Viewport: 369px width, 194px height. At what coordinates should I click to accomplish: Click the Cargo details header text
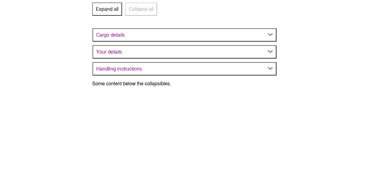point(110,35)
